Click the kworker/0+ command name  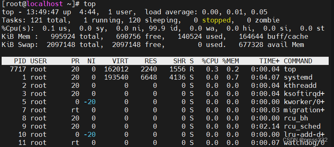click(x=304, y=102)
